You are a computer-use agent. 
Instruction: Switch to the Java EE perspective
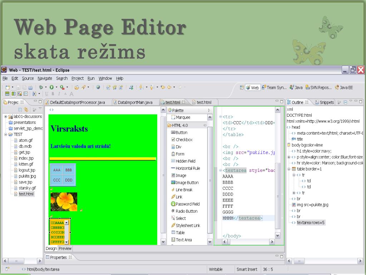point(343,87)
